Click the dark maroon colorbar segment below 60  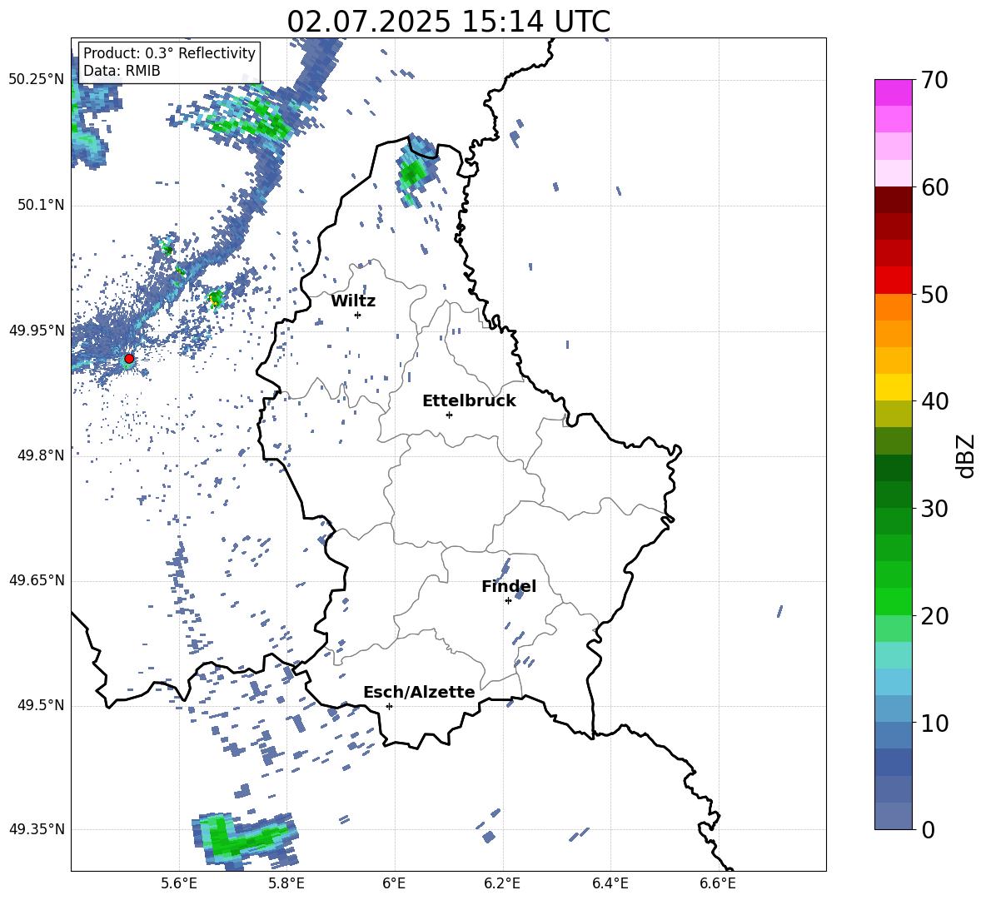point(893,200)
